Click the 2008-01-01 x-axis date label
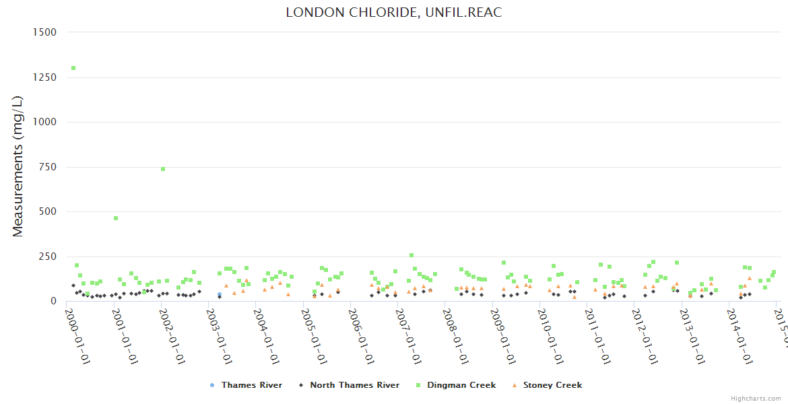This screenshot has width=788, height=404. coord(456,327)
